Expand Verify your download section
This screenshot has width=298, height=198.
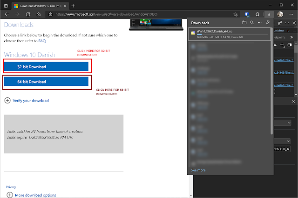[x=27, y=101]
